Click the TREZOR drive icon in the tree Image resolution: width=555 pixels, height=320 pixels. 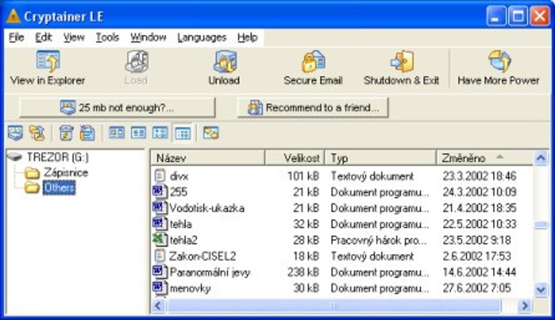pyautogui.click(x=15, y=157)
